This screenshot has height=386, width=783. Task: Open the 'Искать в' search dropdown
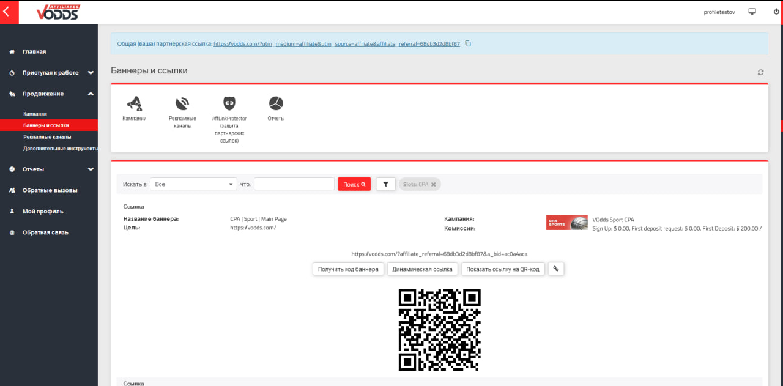click(193, 184)
